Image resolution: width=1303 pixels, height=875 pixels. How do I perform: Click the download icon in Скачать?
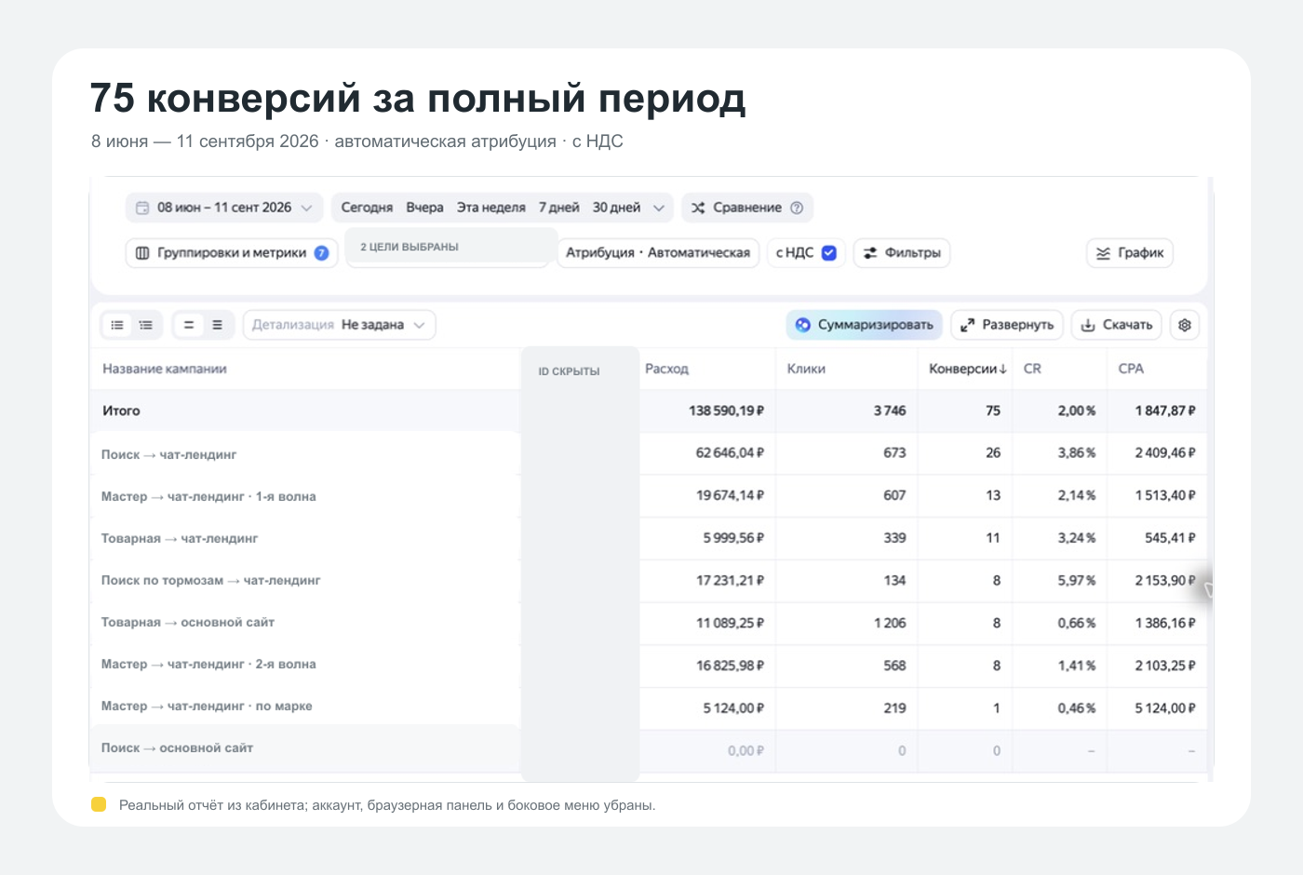pos(1087,325)
